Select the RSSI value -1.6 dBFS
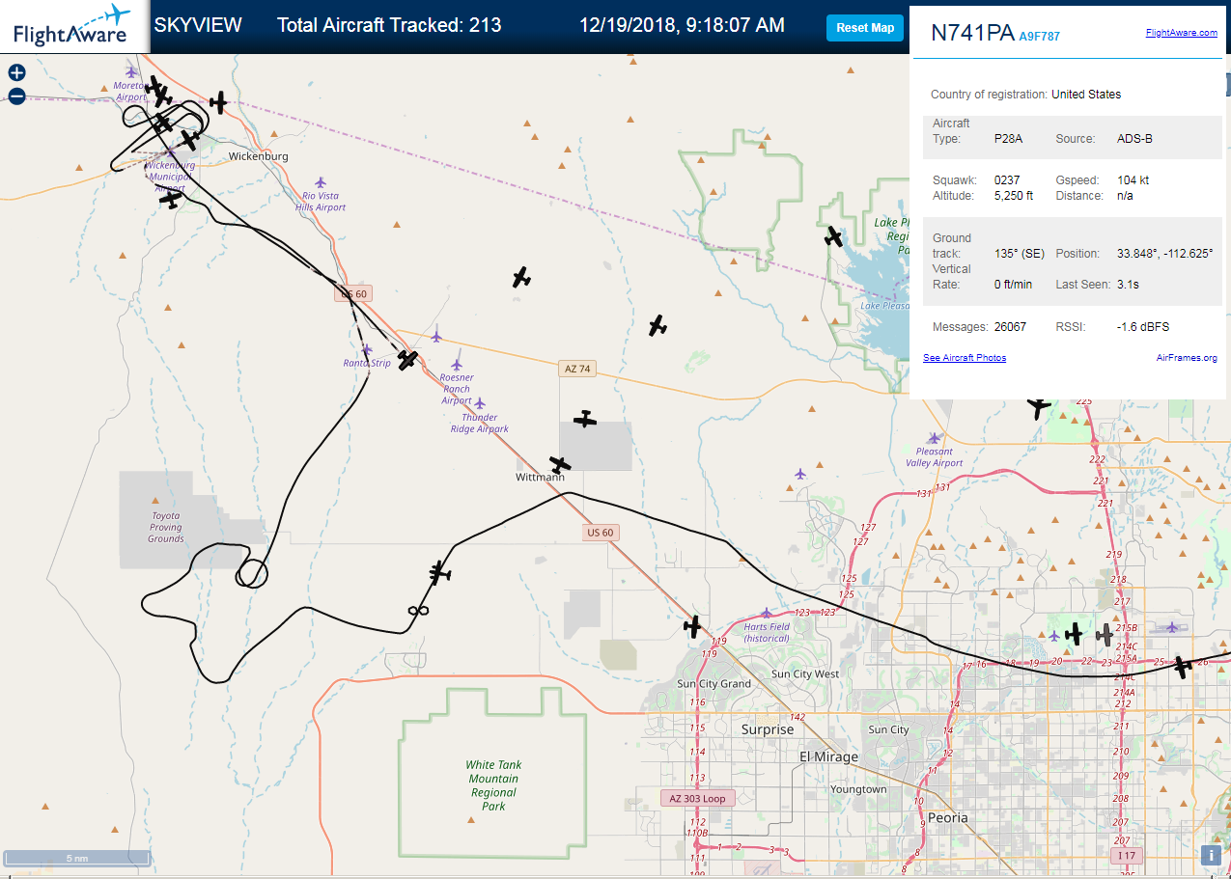 (x=1143, y=327)
